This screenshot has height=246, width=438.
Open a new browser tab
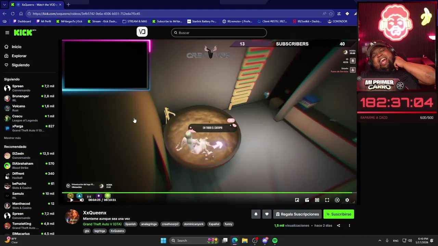click(x=68, y=4)
